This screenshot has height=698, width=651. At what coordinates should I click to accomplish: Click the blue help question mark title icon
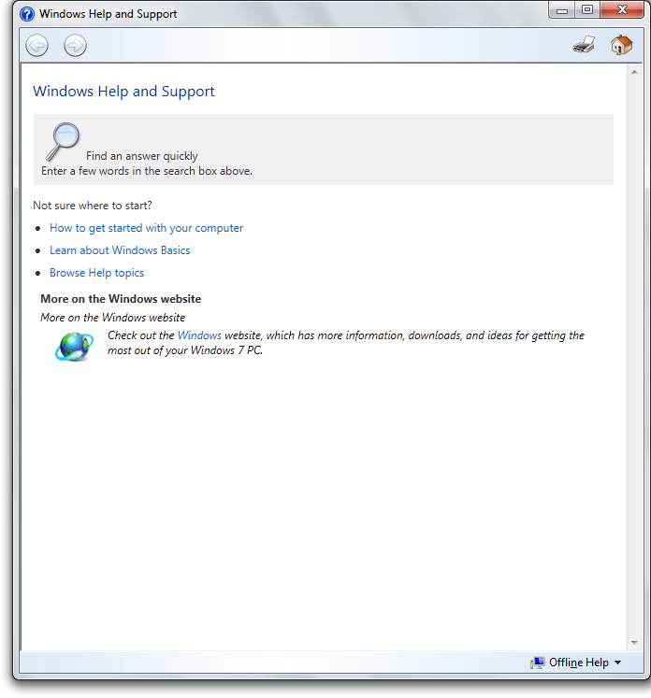click(x=27, y=14)
